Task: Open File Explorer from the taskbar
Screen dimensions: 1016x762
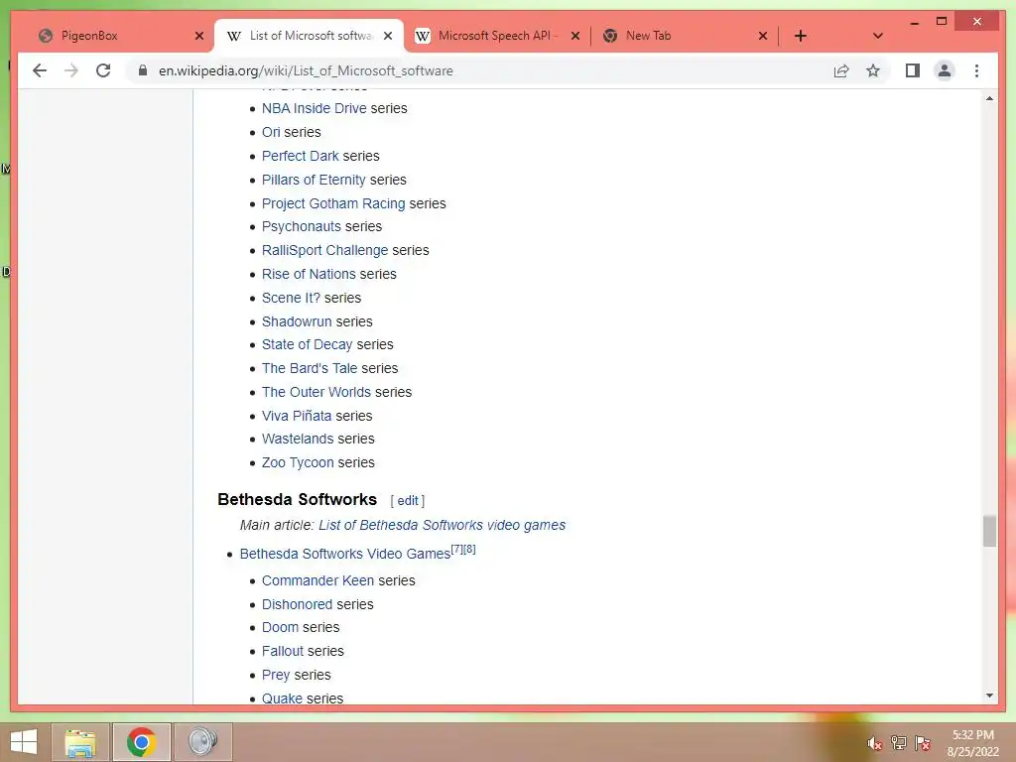Action: (80, 741)
